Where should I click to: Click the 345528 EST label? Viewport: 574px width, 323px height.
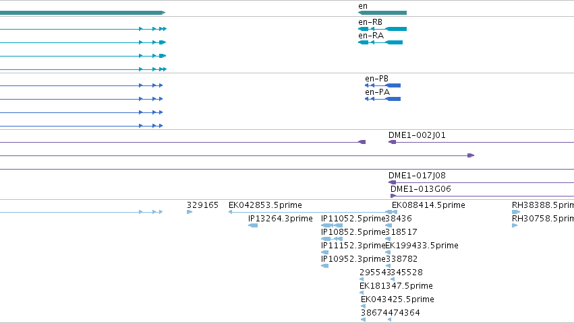coord(407,273)
